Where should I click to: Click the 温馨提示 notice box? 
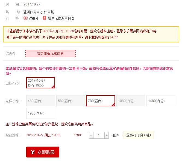pyautogui.click(x=91, y=34)
